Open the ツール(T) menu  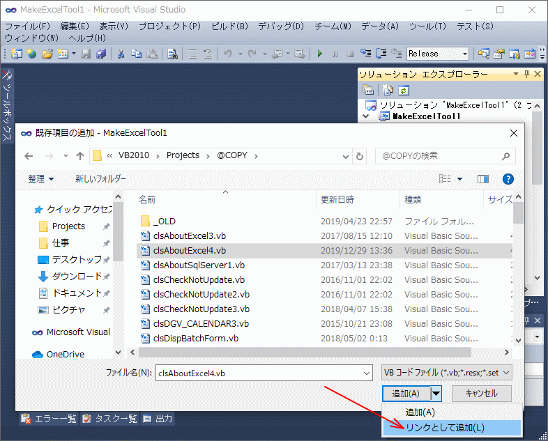coord(427,26)
